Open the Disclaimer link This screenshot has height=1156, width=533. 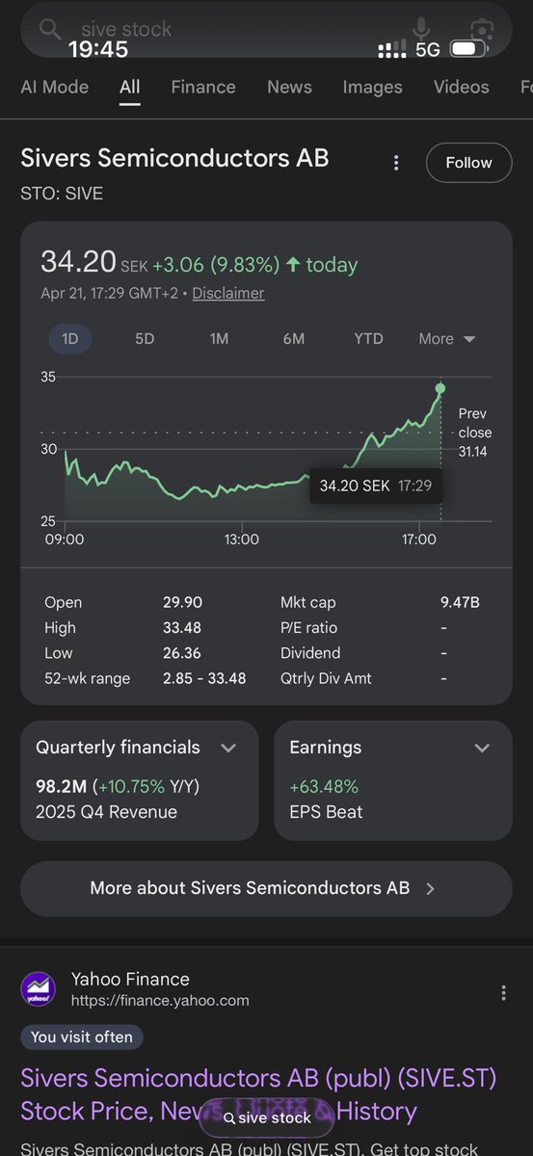228,293
